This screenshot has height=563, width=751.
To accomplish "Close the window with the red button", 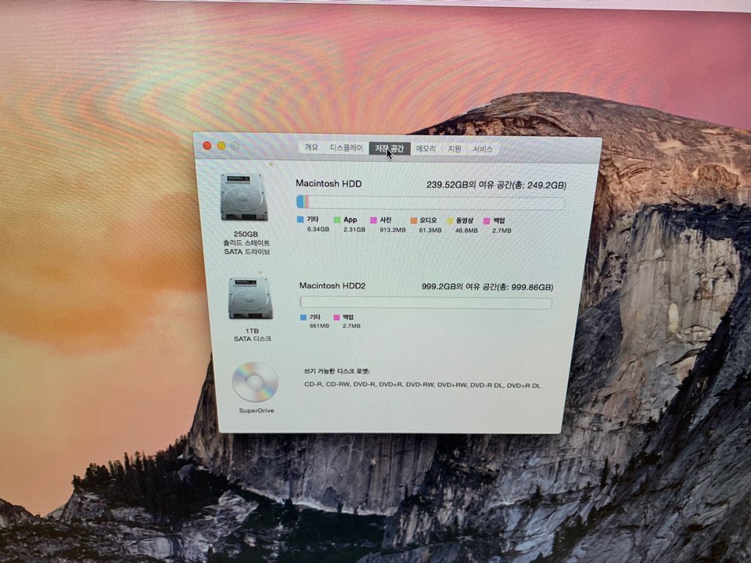I will click(207, 145).
